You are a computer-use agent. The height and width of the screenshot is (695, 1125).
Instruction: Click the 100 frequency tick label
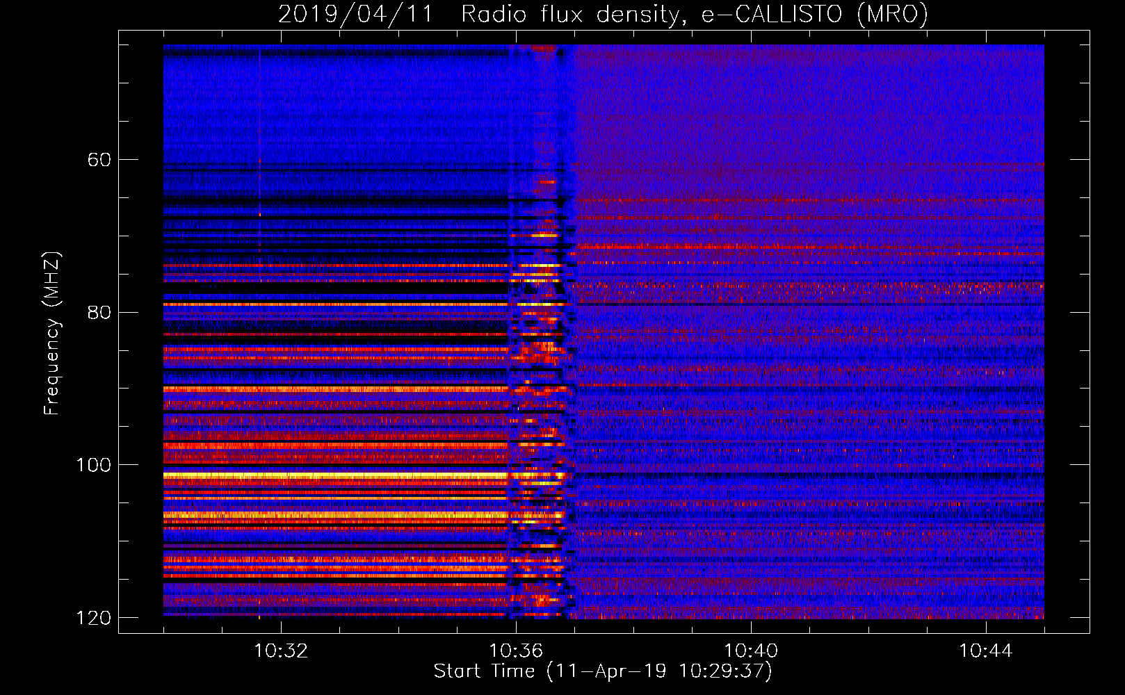(93, 465)
